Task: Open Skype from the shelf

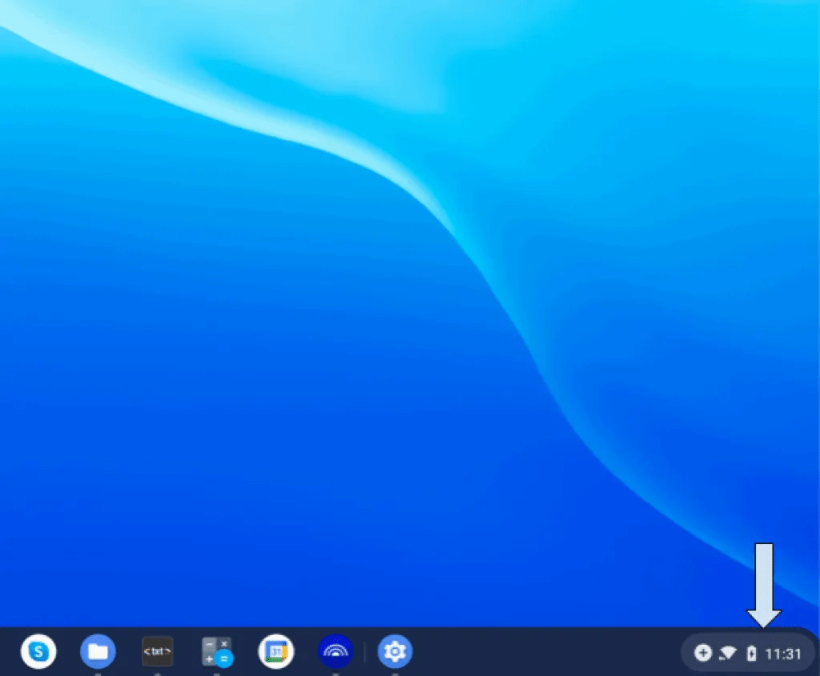Action: (x=38, y=652)
